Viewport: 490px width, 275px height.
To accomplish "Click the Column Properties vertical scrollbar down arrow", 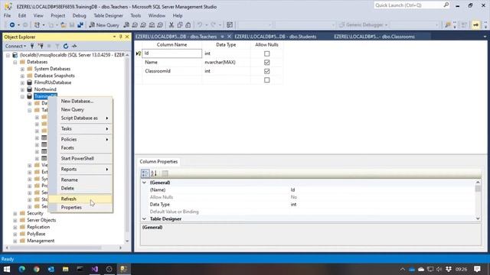I will [x=478, y=219].
